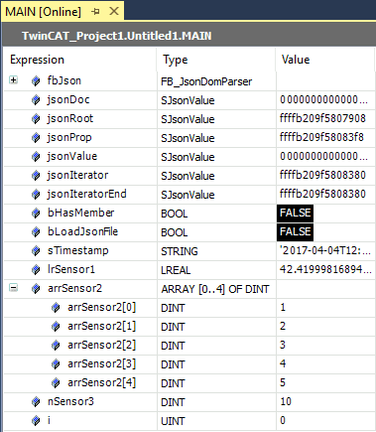Click the variable icon beside bHasMember
Screen dimensions: 376x432
tap(36, 214)
